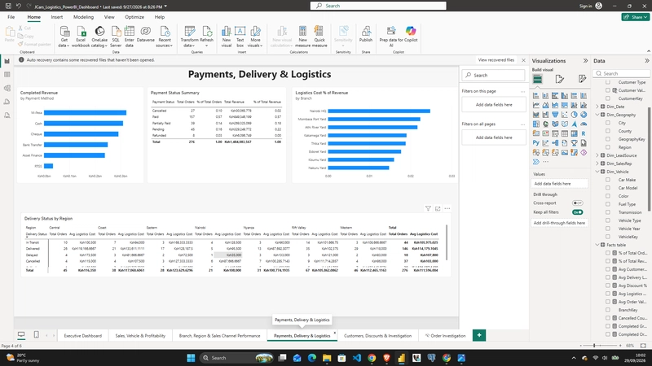Check the City field checkbox
652x366 pixels.
pos(608,123)
